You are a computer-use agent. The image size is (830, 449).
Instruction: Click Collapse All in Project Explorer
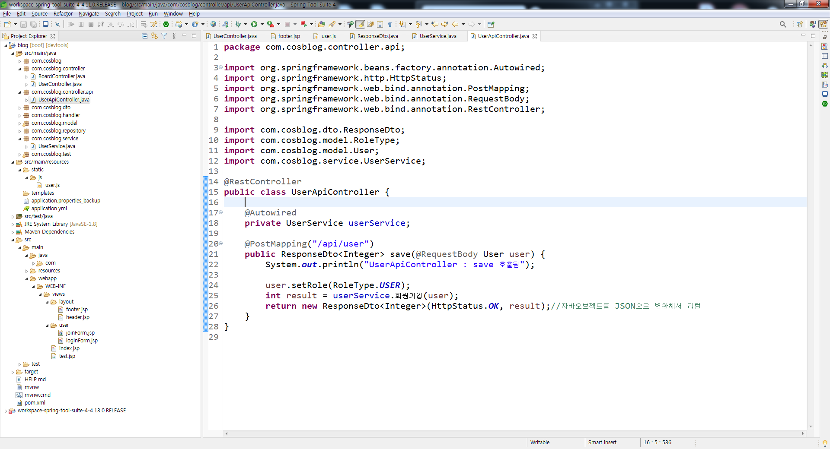145,36
